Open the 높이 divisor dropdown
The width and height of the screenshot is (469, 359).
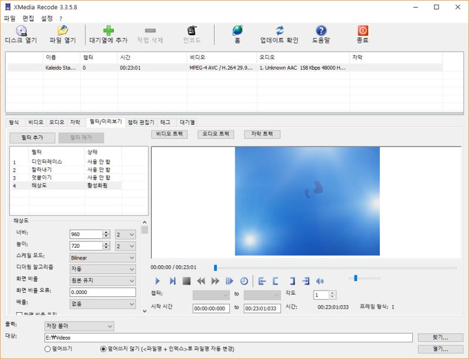pyautogui.click(x=125, y=247)
